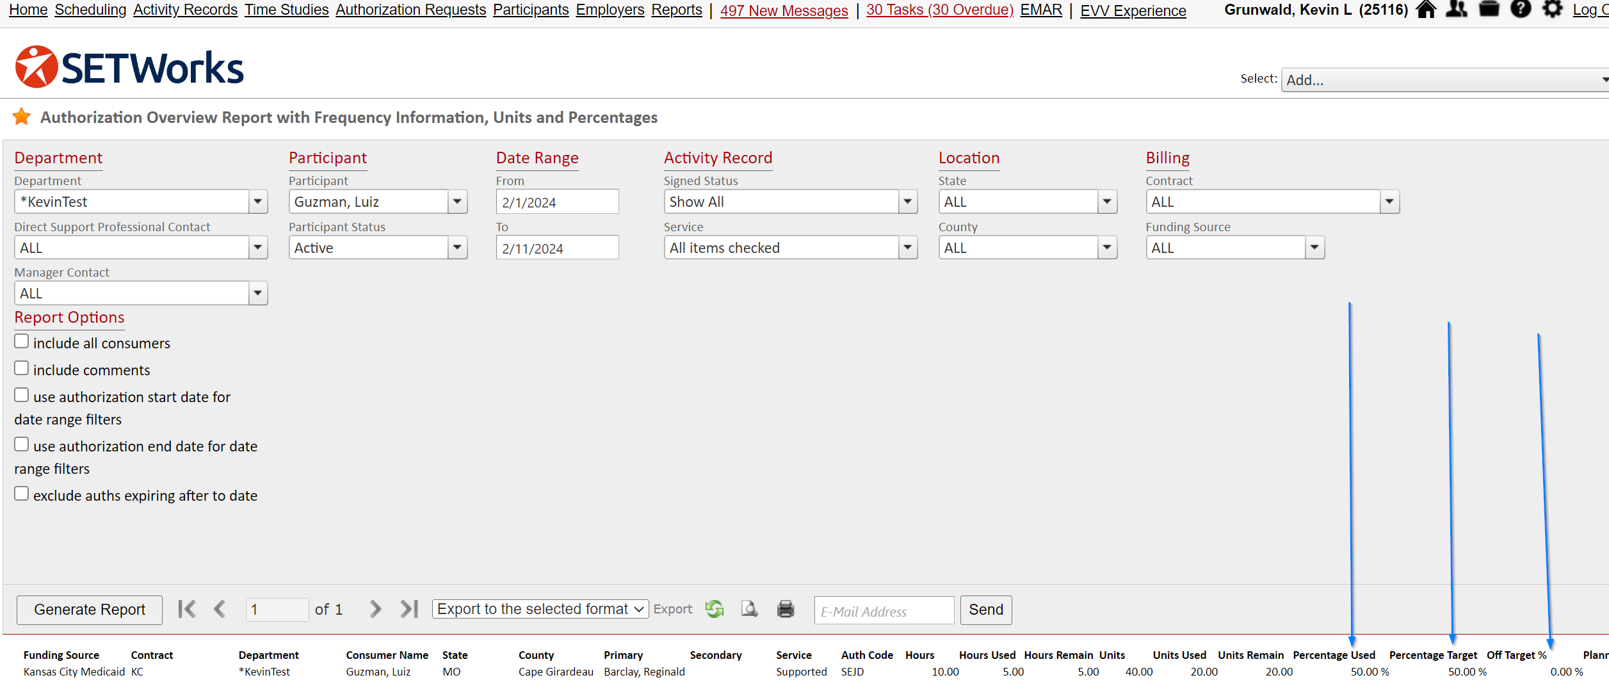This screenshot has height=689, width=1609.
Task: Go to first report page
Action: click(x=187, y=609)
